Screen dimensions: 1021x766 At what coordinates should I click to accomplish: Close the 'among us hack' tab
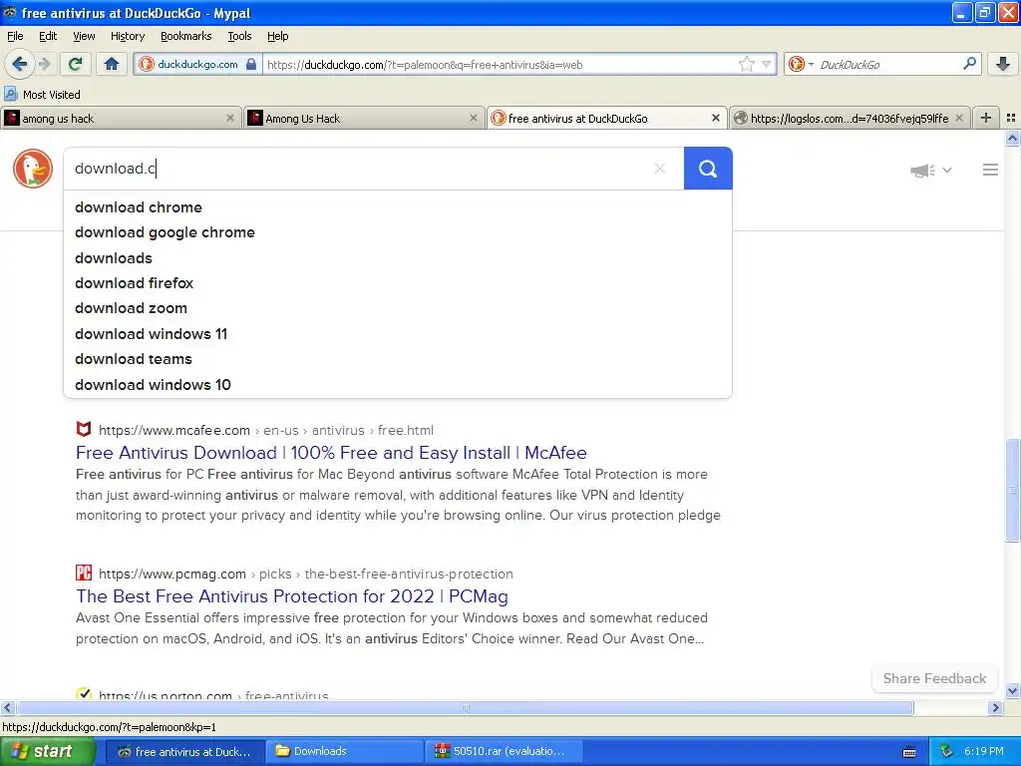pyautogui.click(x=230, y=118)
